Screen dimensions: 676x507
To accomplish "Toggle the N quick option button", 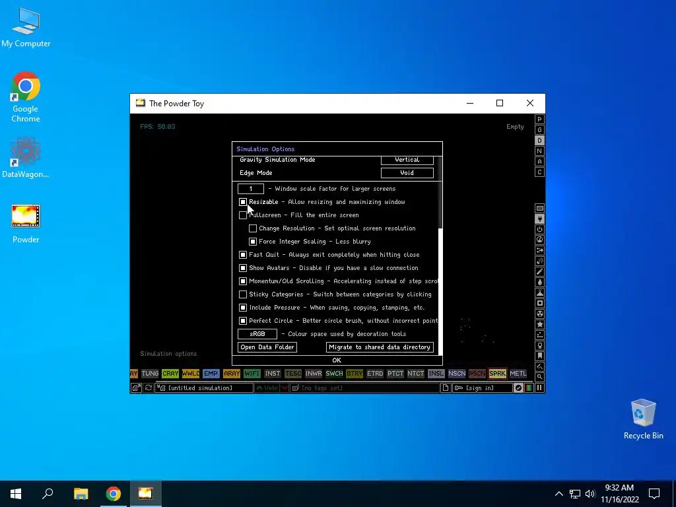I will tap(539, 151).
